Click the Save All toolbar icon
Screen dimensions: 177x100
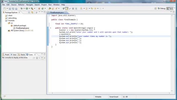[13, 9]
